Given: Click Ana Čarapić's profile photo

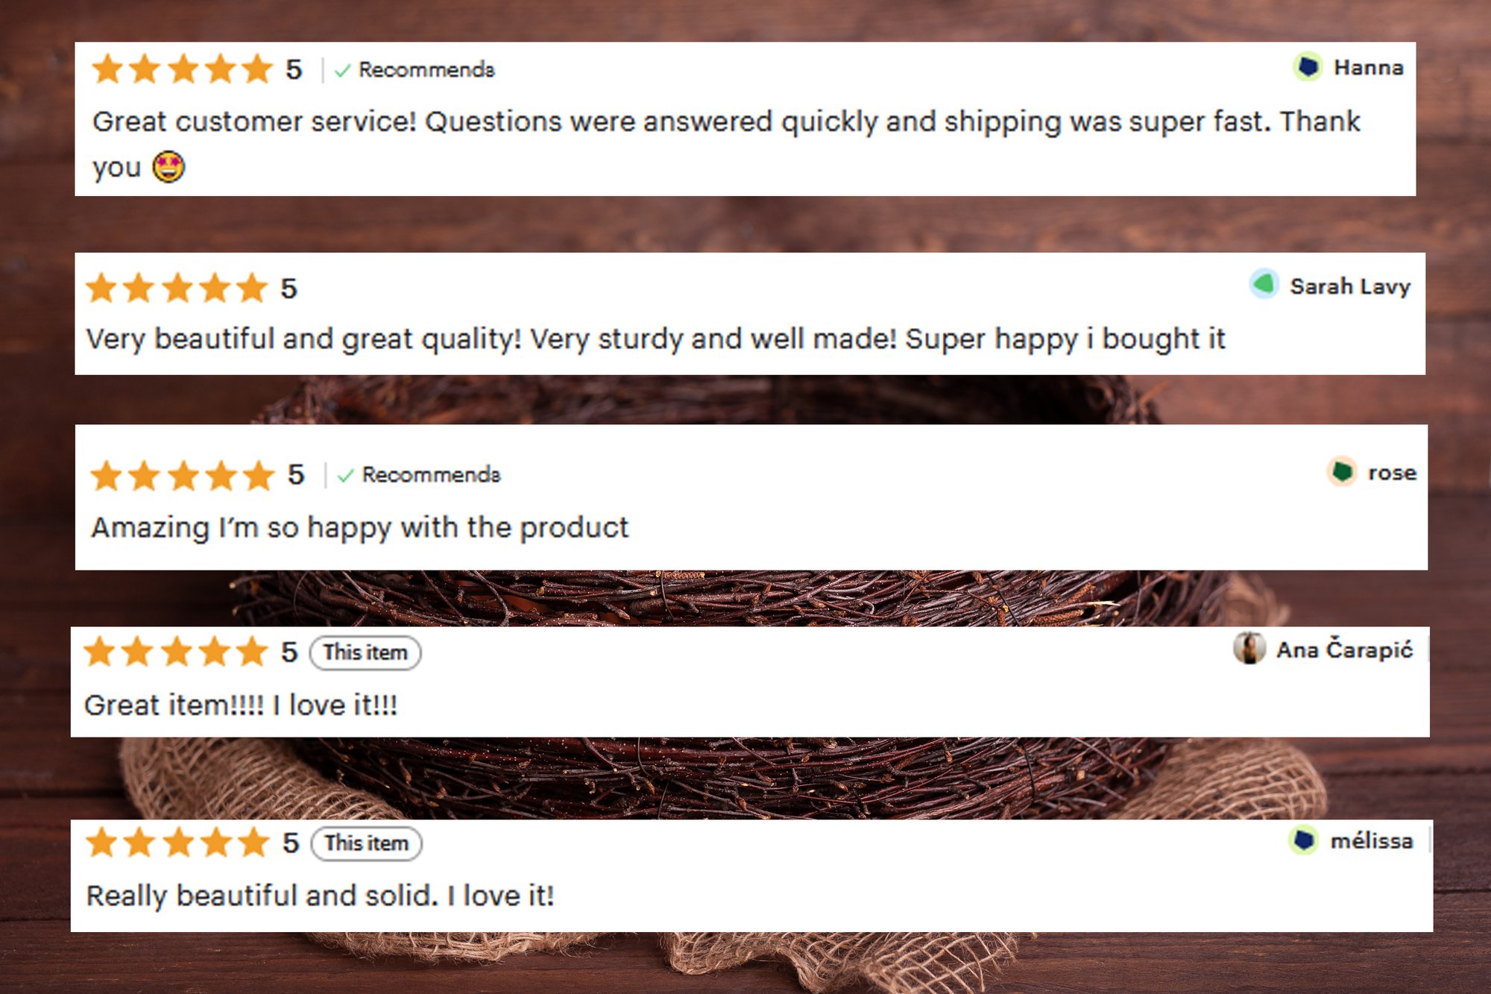Looking at the screenshot, I should [1249, 648].
